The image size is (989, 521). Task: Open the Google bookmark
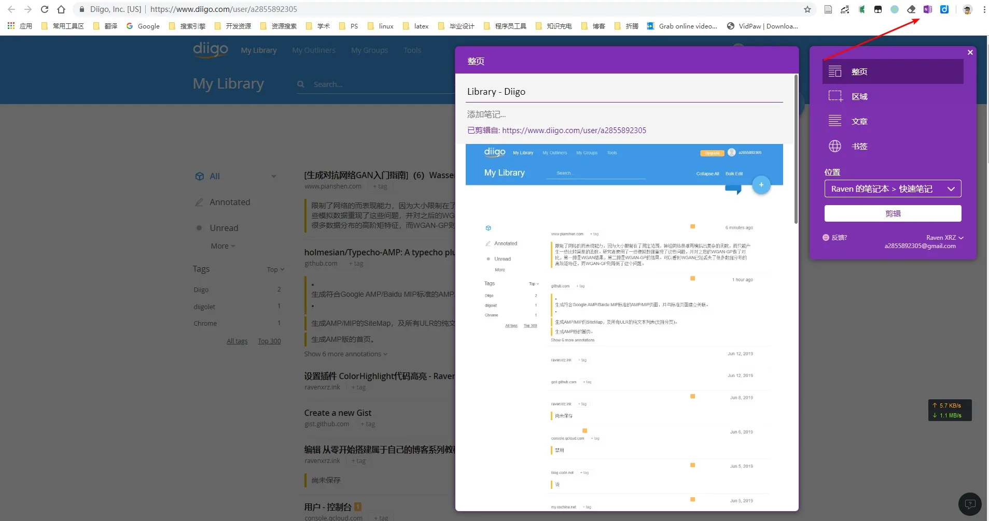tap(143, 26)
